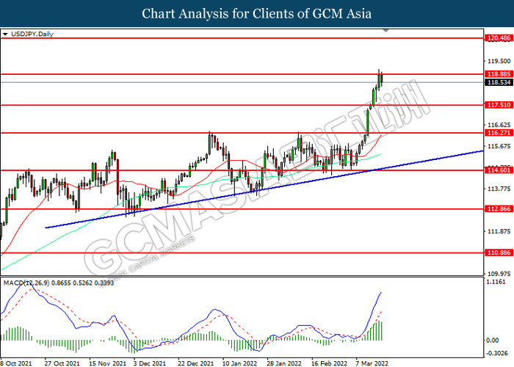This screenshot has height=367, width=514.
Task: Click the 15 Nov 2021 date label
Action: (x=107, y=363)
